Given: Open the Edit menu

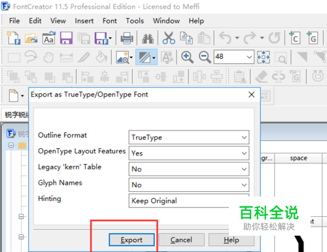Looking at the screenshot, I should tap(35, 21).
